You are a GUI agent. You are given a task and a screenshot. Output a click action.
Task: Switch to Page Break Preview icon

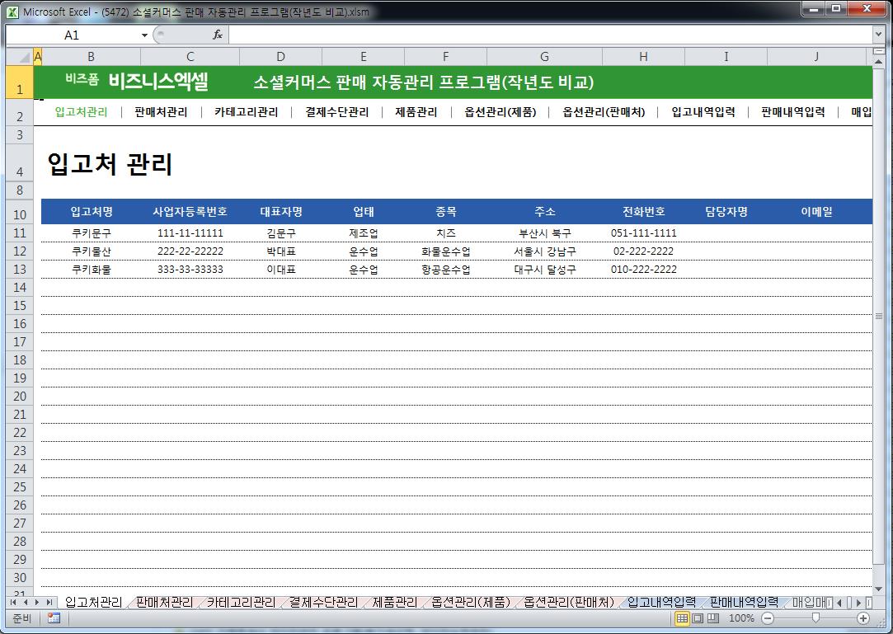(x=713, y=618)
